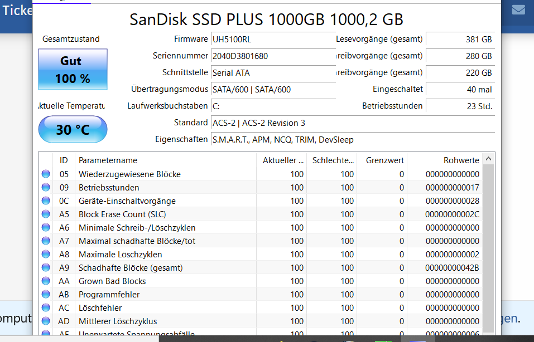This screenshot has height=342, width=534.
Task: Click the write total value 280 GB
Action: (x=460, y=56)
